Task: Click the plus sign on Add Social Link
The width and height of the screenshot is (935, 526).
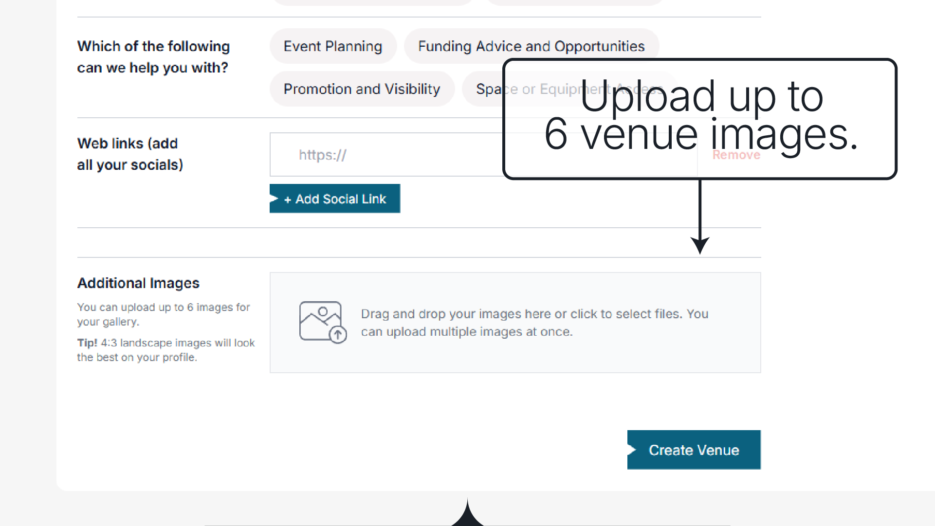Action: (x=288, y=200)
